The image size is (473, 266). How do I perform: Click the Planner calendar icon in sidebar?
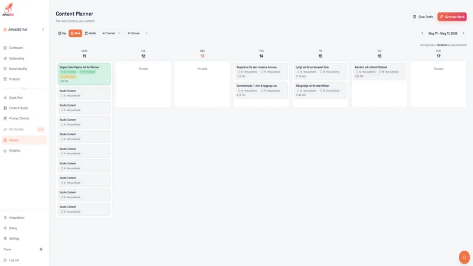click(5, 140)
